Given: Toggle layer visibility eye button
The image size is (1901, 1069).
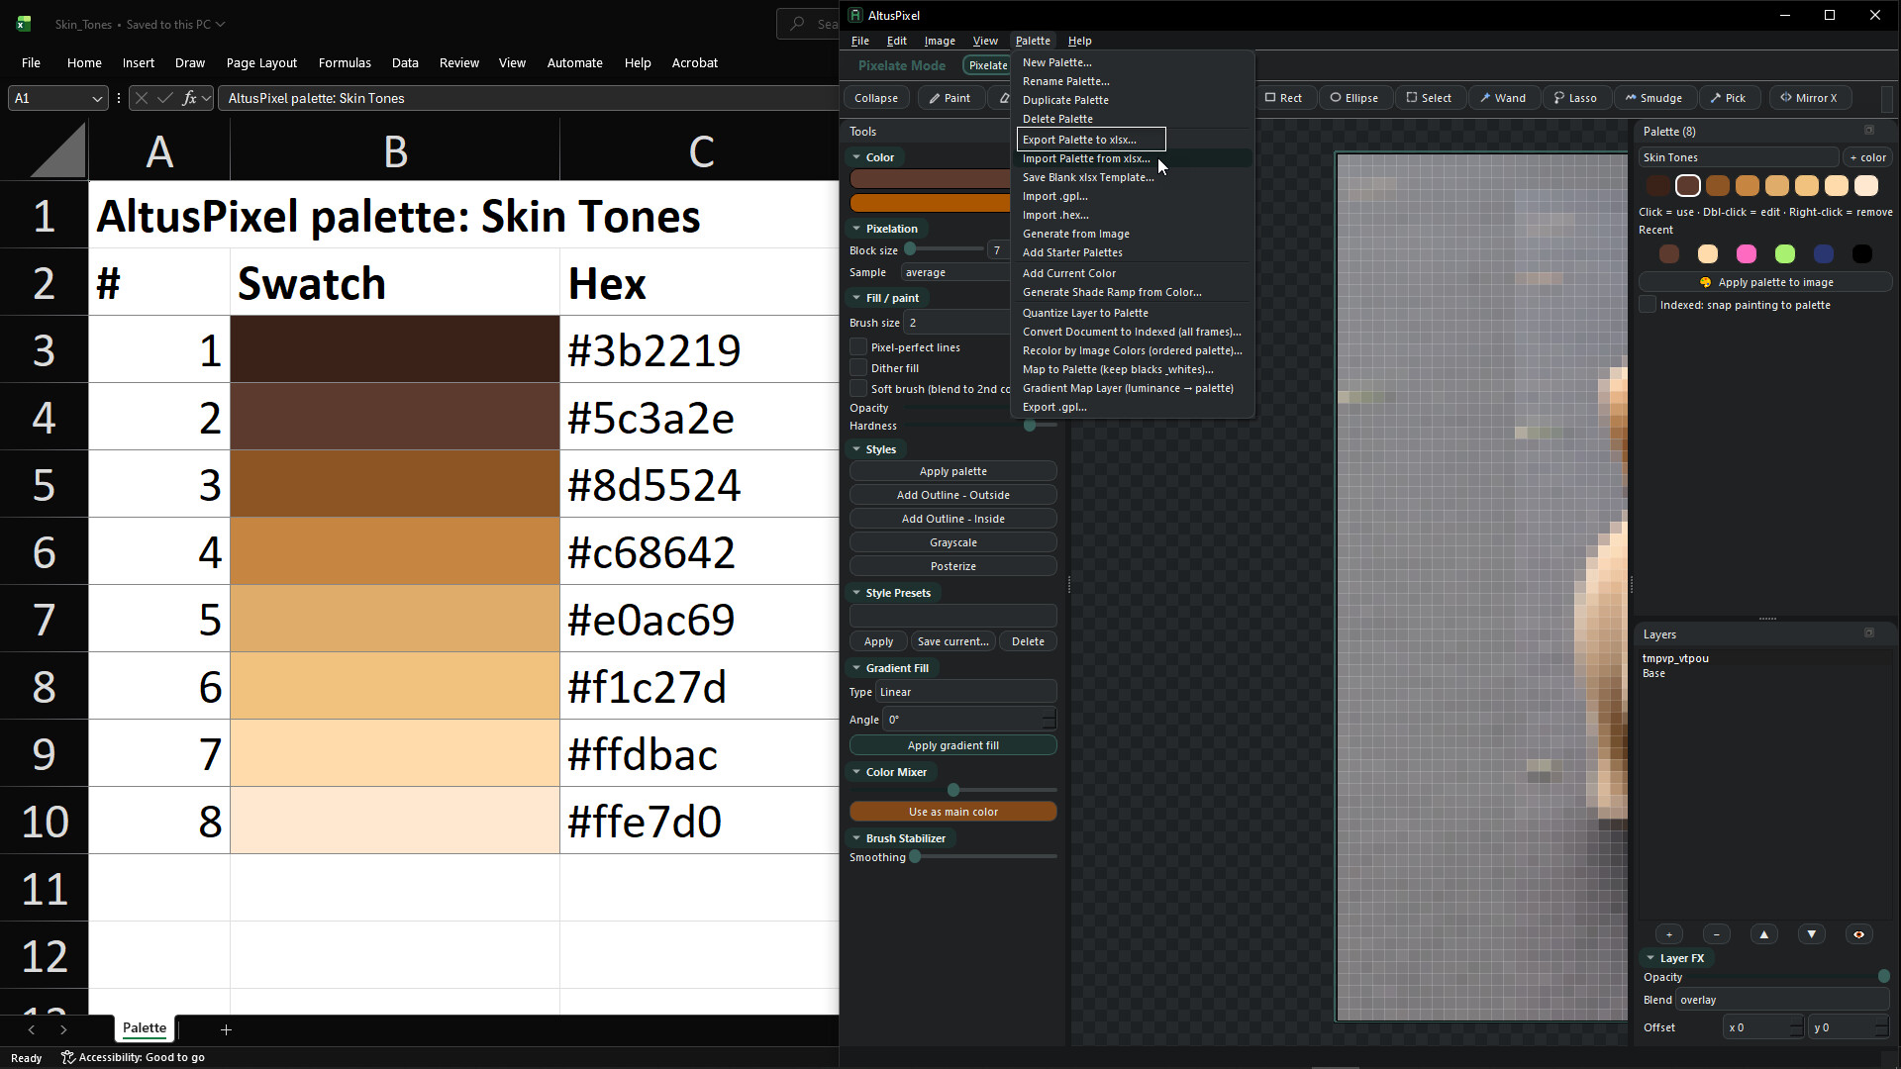Looking at the screenshot, I should (x=1859, y=934).
